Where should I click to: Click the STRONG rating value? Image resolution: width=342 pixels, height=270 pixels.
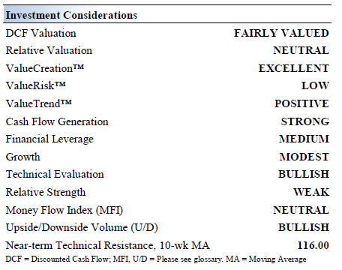coord(305,121)
